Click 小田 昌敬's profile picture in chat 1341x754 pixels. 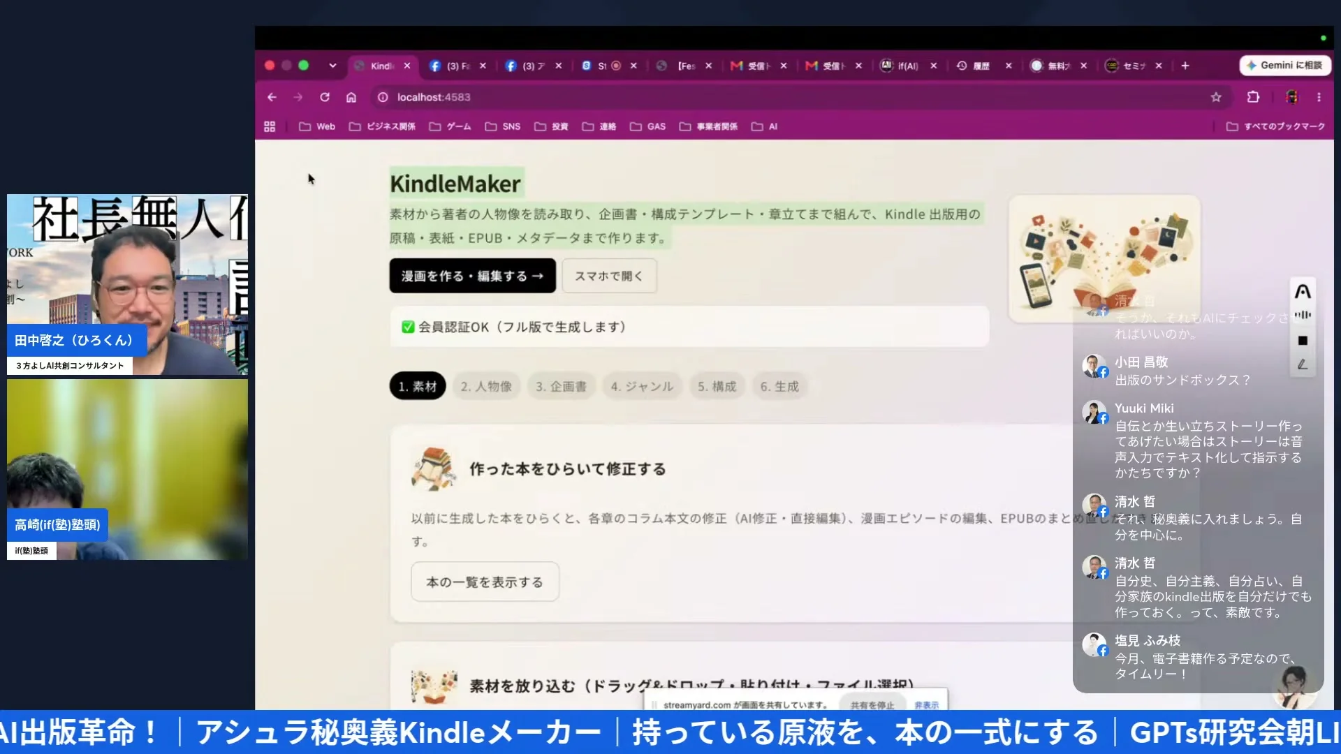coord(1094,366)
